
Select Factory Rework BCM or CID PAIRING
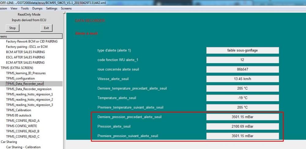(x=32, y=41)
